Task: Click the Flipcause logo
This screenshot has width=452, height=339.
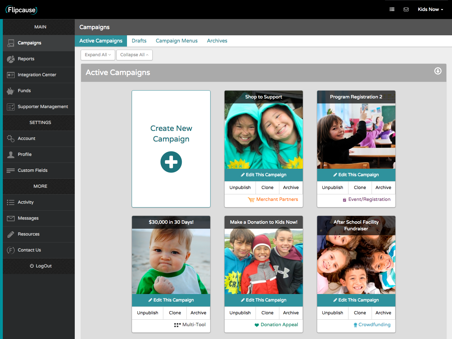Action: point(21,10)
